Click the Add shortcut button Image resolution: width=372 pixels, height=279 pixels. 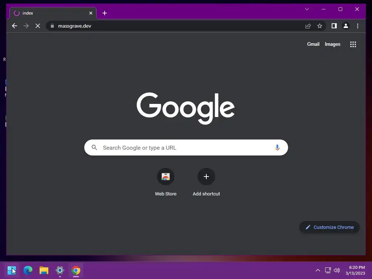click(x=206, y=182)
